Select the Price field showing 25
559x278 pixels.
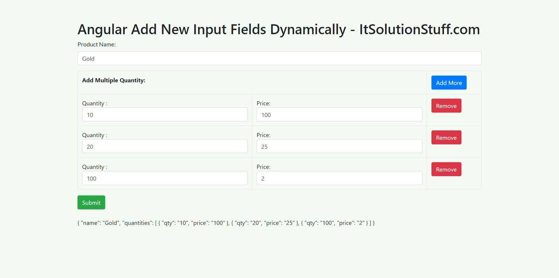click(x=339, y=147)
